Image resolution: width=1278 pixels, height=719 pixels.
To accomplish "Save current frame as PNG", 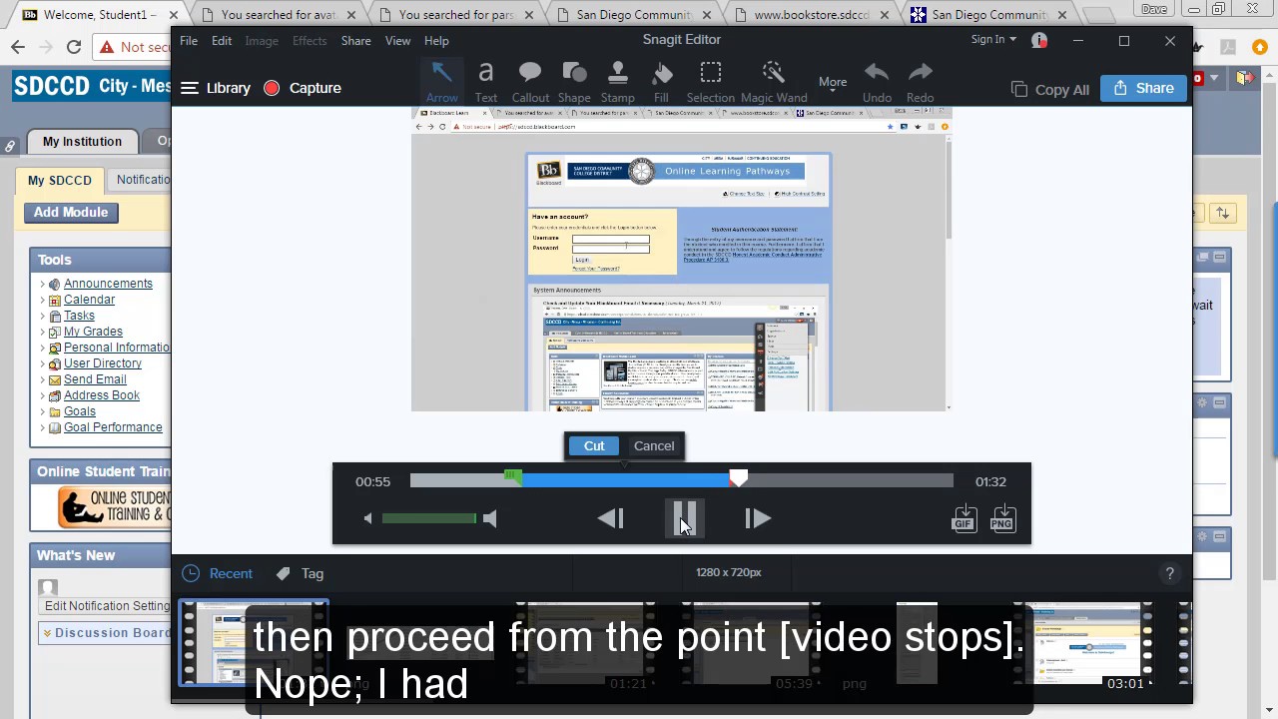I will (x=1002, y=517).
